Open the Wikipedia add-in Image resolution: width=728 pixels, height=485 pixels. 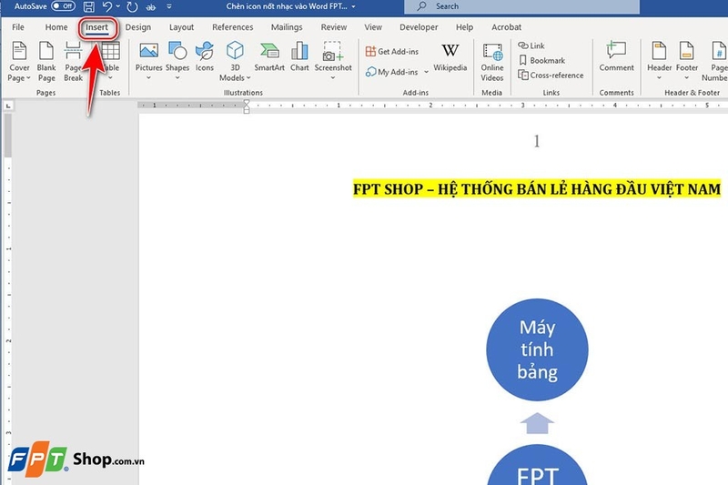tap(450, 57)
